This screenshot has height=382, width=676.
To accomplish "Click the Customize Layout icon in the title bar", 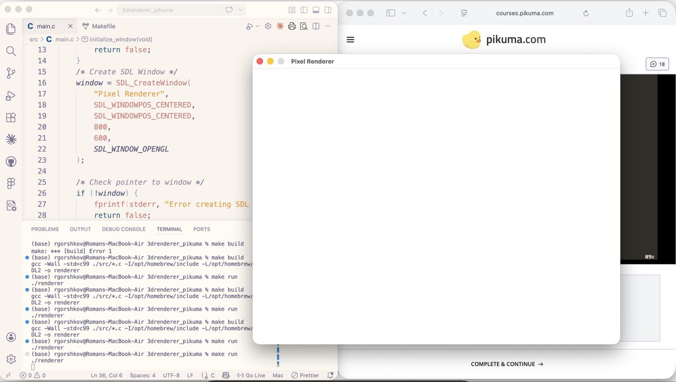I will tap(292, 10).
